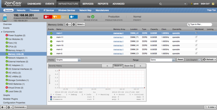The height and width of the screenshot is (110, 217).
Task: Click the green status icon for mem-1 row
Action: 51,33
